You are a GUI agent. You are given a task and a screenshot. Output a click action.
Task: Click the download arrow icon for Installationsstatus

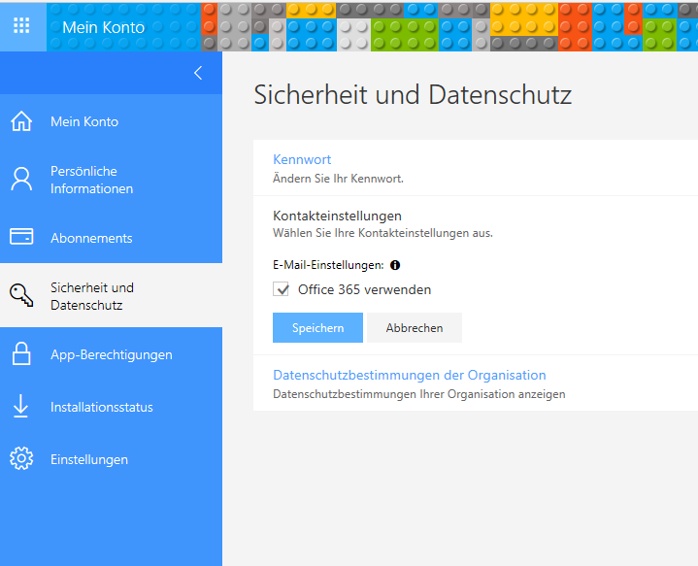(20, 406)
